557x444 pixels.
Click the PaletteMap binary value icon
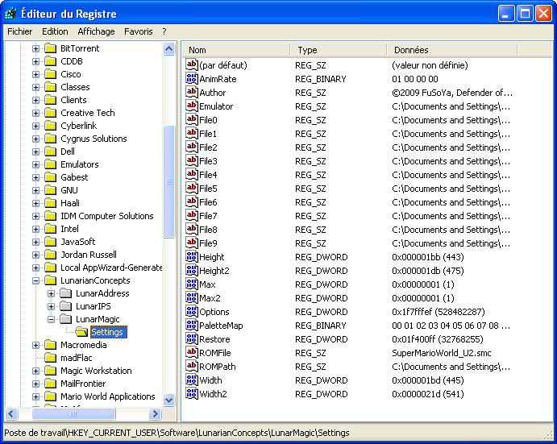tap(192, 326)
